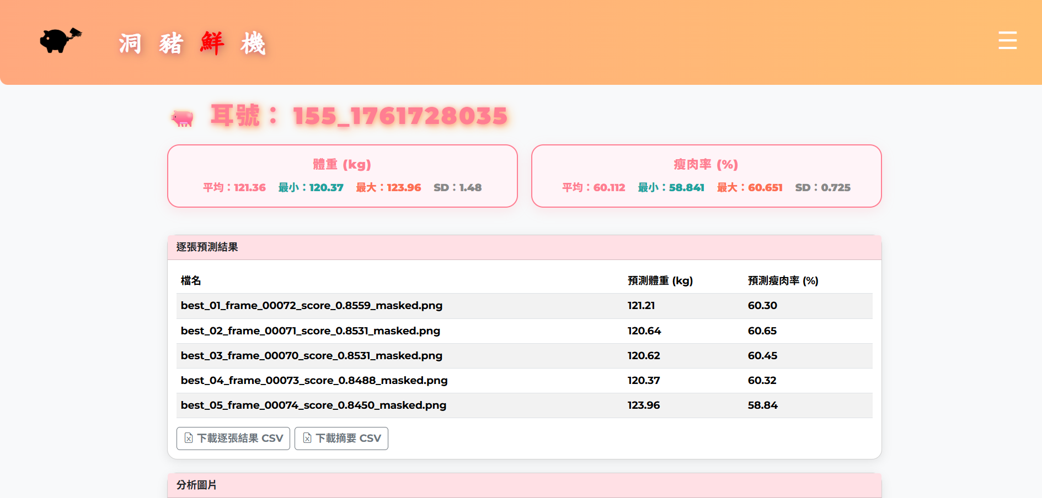Download 下載逐張結果 CSV
This screenshot has height=498, width=1042.
[233, 439]
